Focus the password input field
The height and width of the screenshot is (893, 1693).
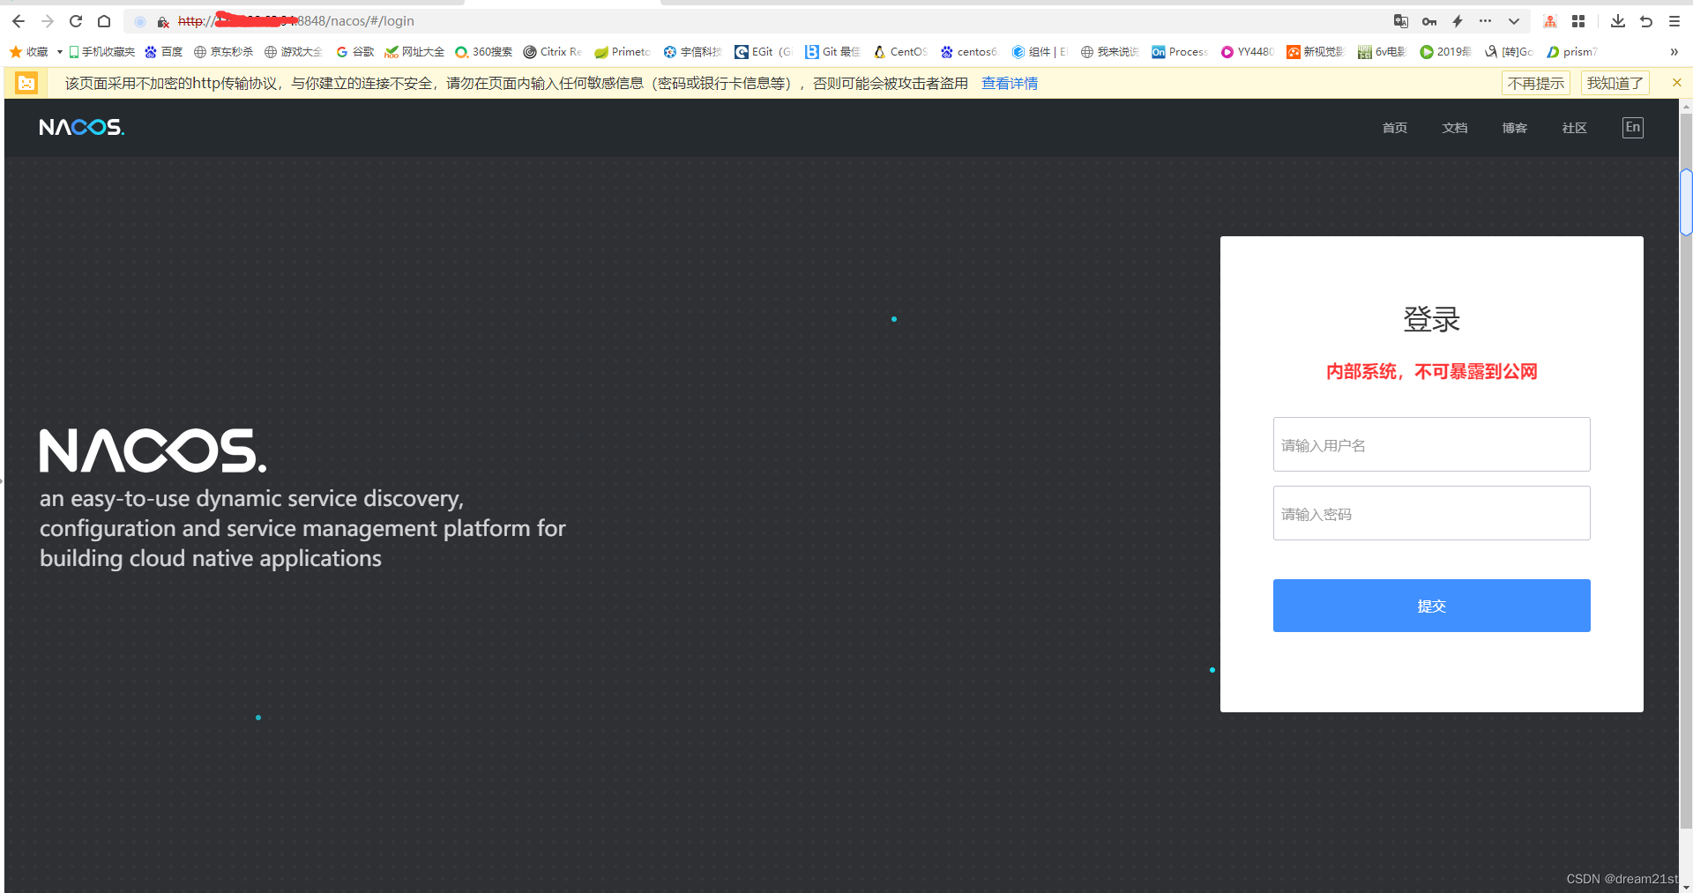point(1432,513)
